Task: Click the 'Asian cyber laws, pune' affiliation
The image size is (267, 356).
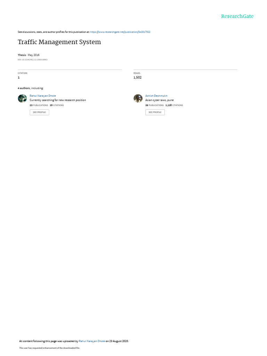Action: coord(159,100)
